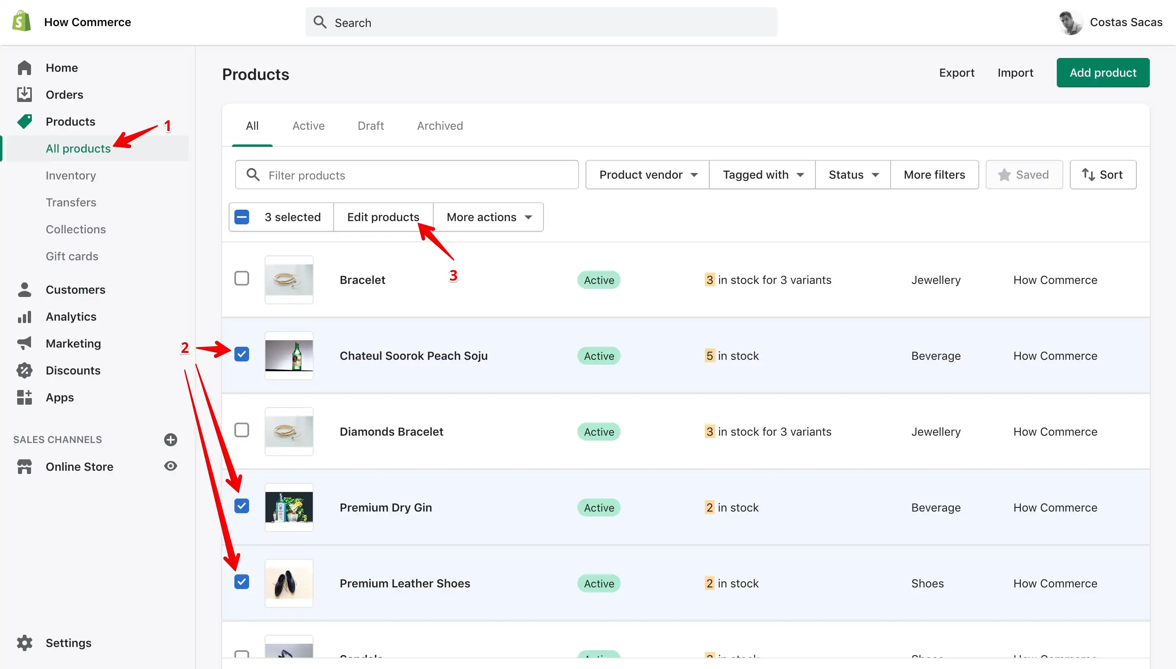
Task: Add a sales channel with plus icon
Action: 171,439
